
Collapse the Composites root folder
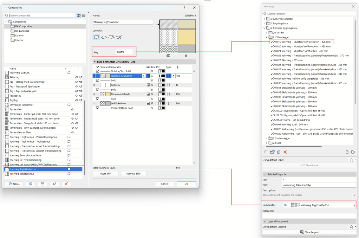[x=6, y=22]
